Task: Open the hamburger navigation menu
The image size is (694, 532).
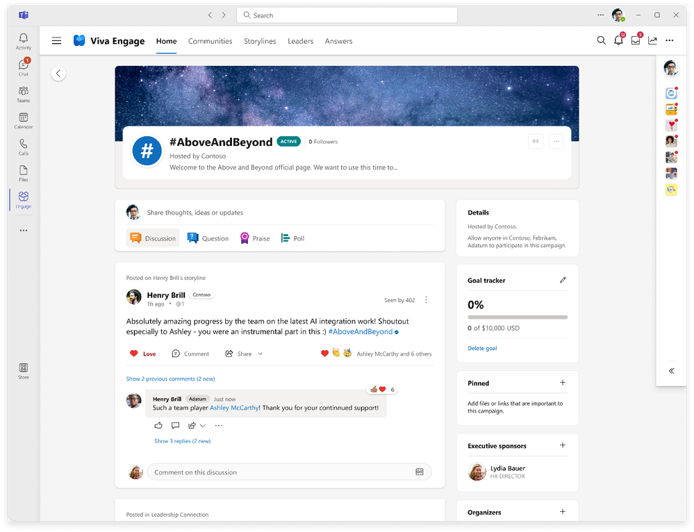Action: point(56,41)
